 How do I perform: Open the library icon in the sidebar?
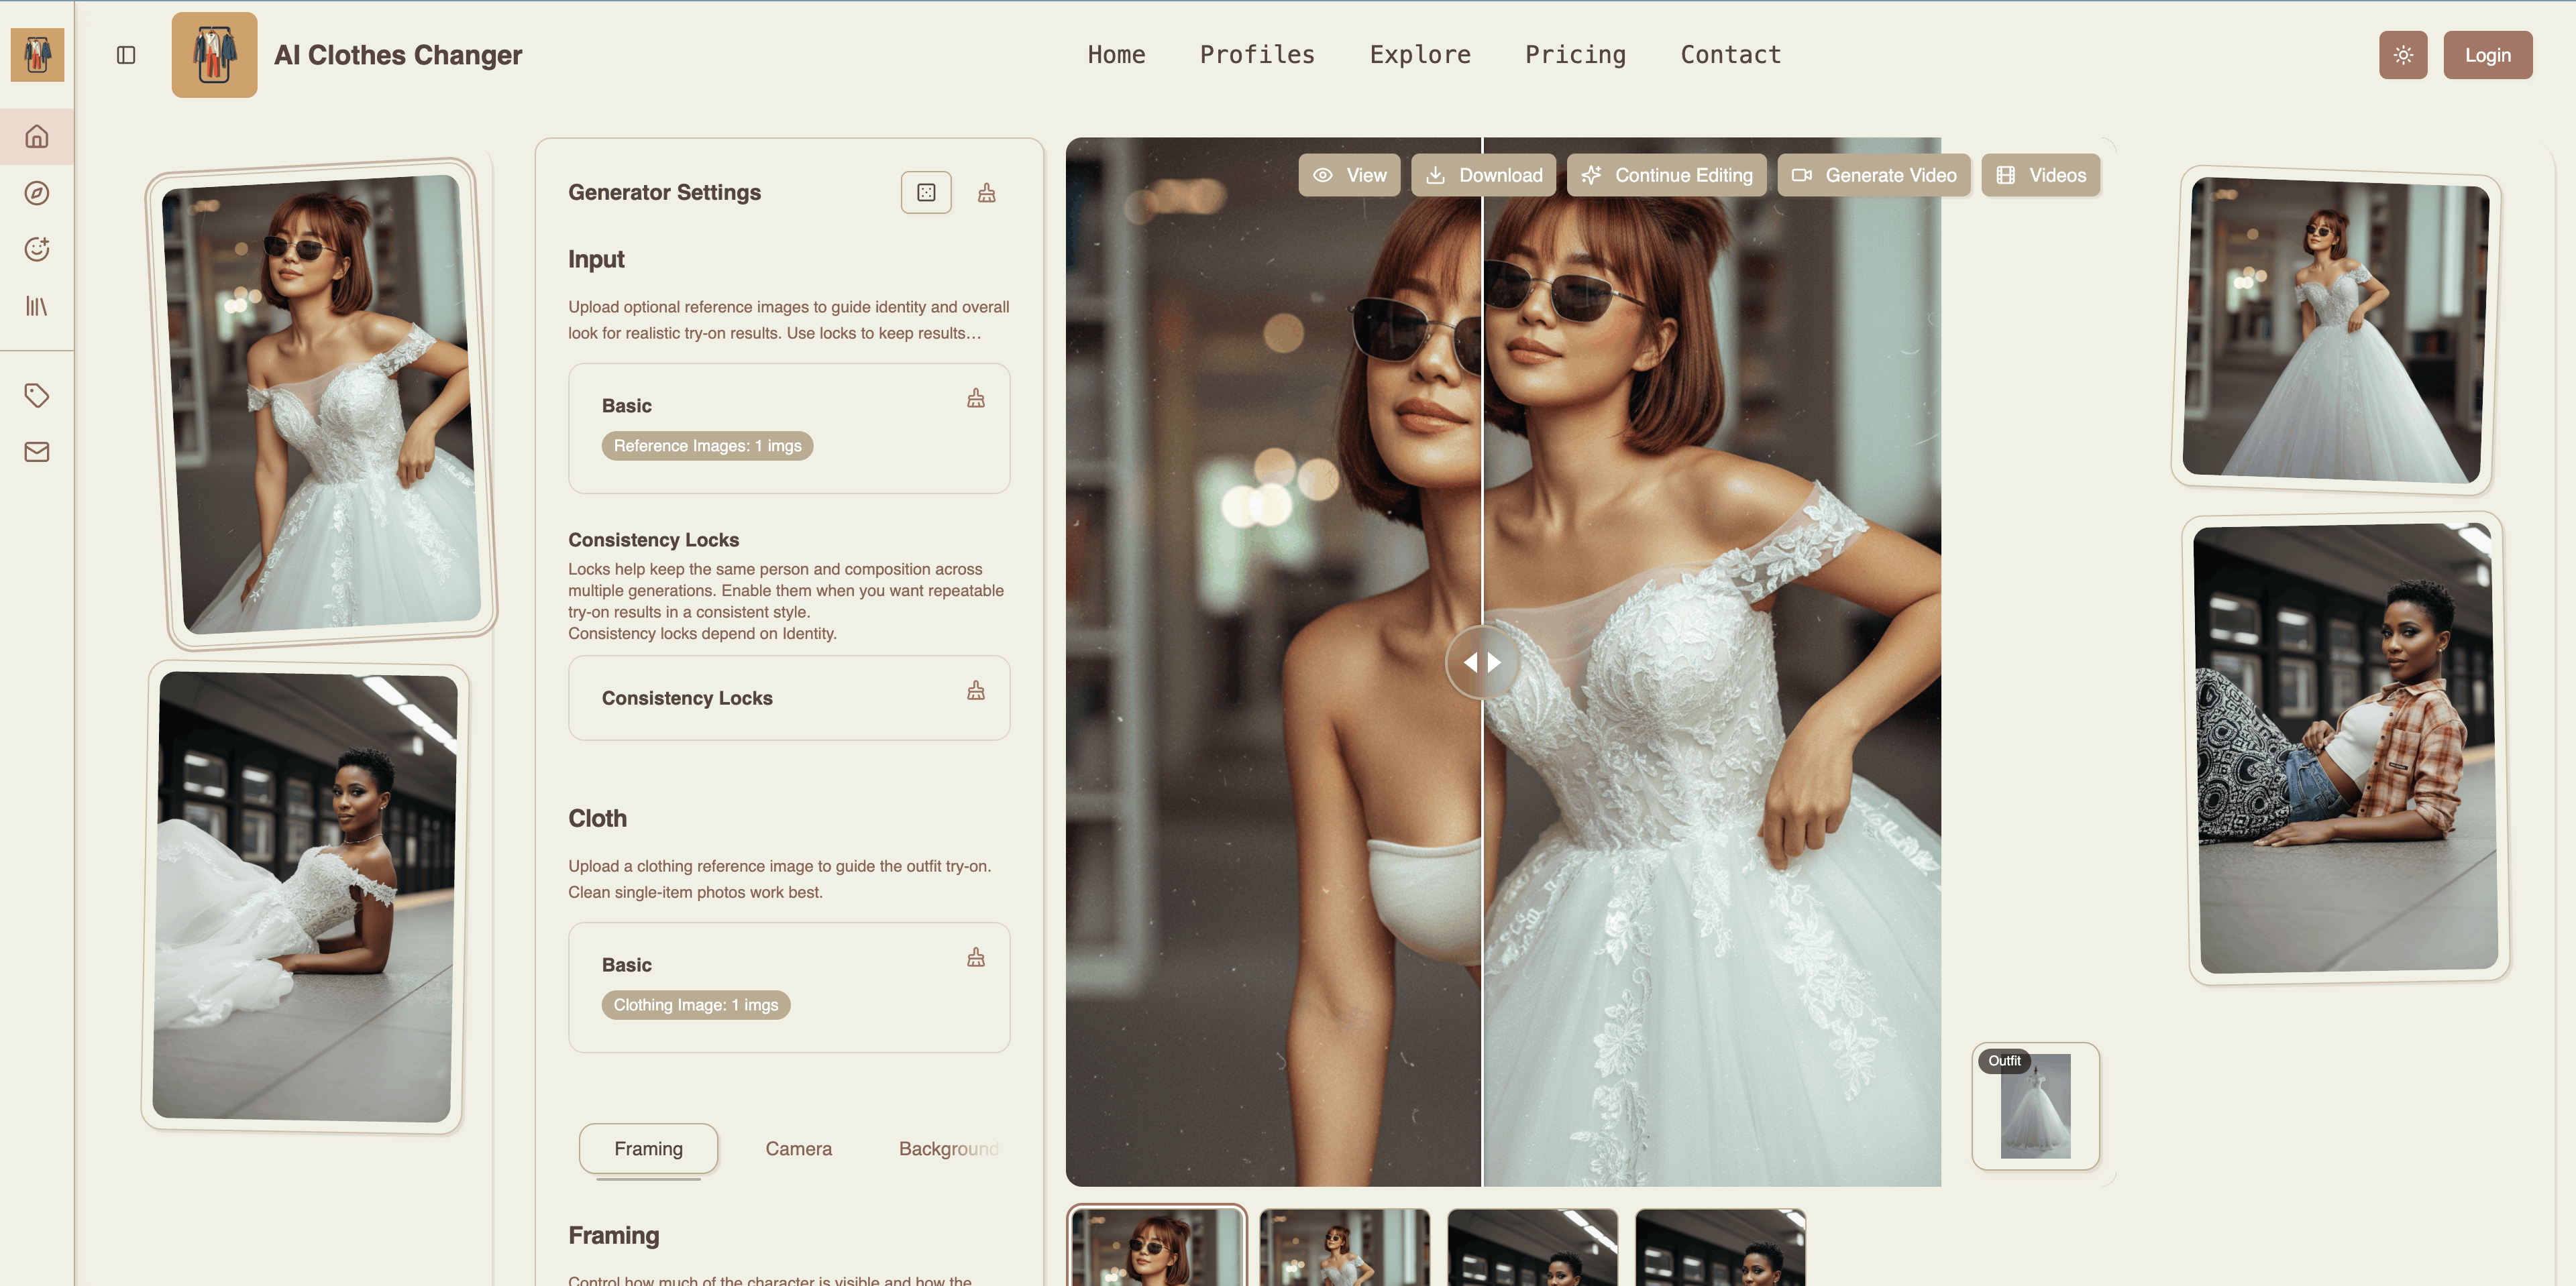[37, 307]
